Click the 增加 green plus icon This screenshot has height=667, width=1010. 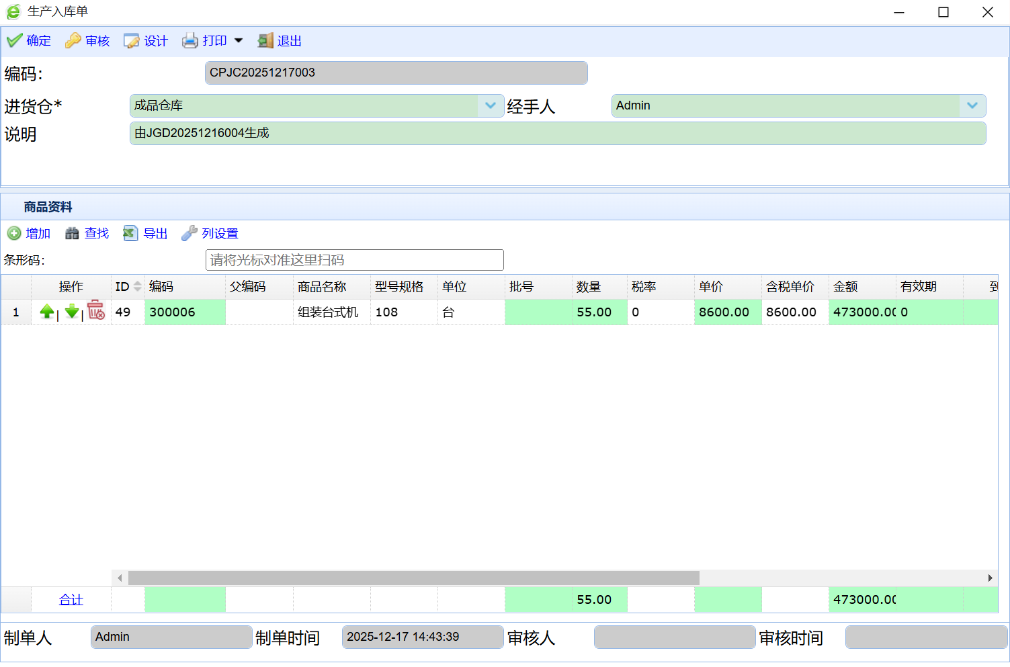point(14,234)
